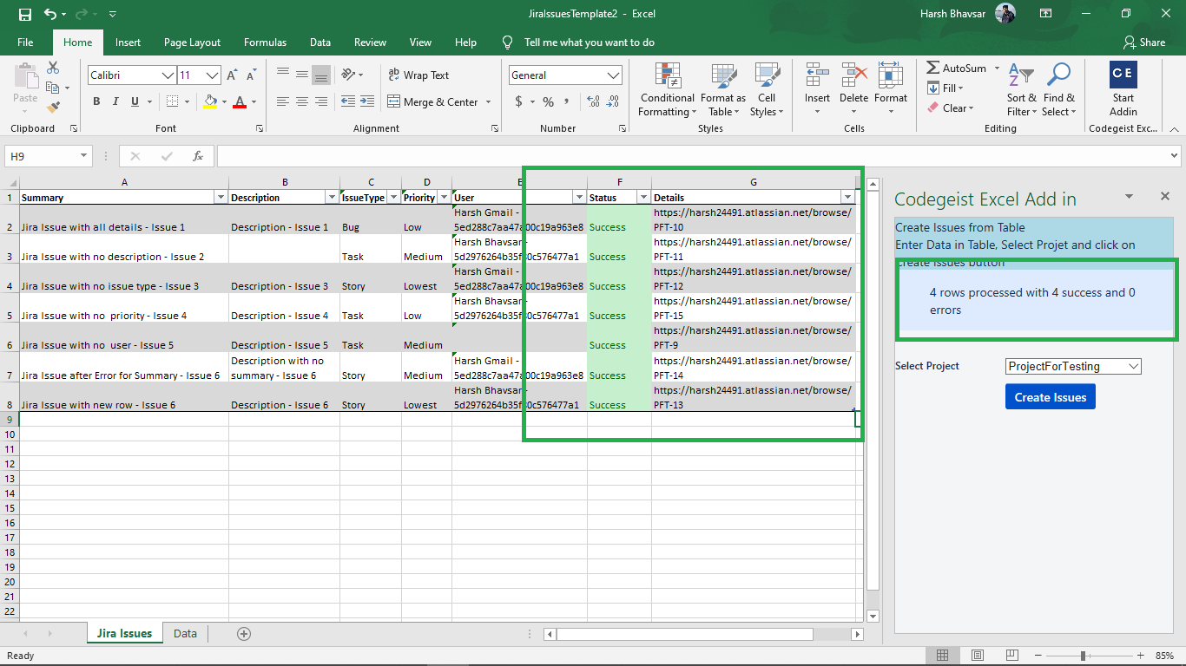Close the Codegeist Excel Add in pane
This screenshot has width=1186, height=666.
[1165, 197]
